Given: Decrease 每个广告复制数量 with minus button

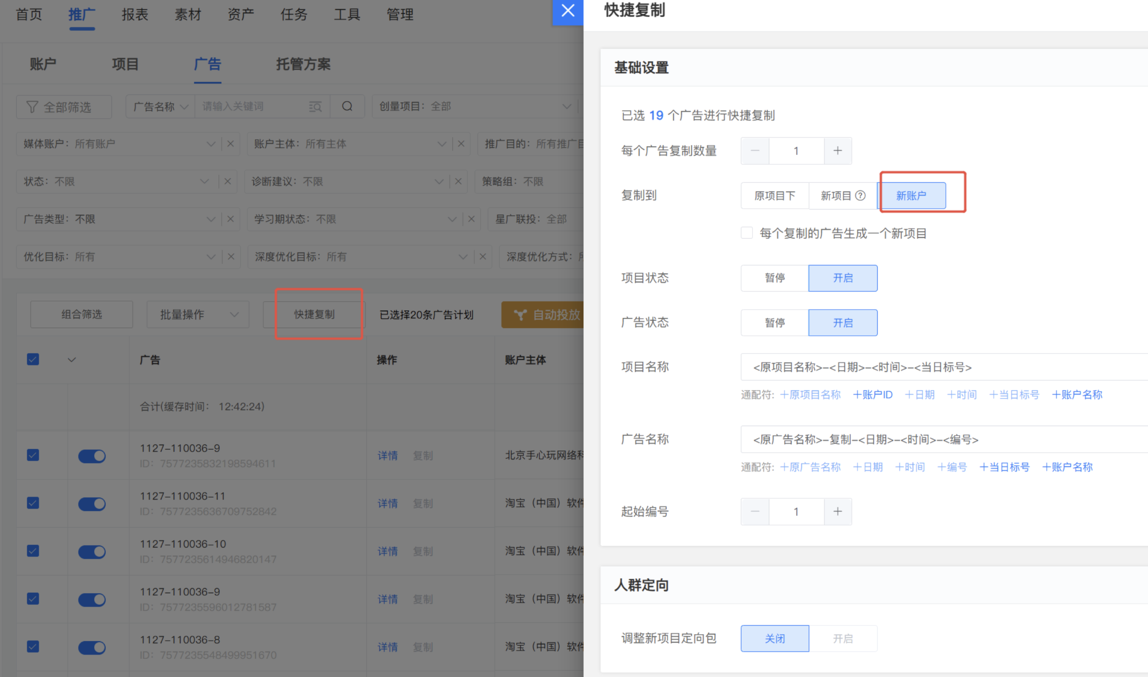Looking at the screenshot, I should point(755,151).
